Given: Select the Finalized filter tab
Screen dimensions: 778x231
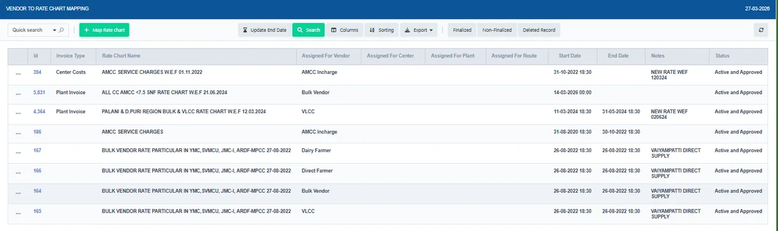Looking at the screenshot, I should pos(462,30).
